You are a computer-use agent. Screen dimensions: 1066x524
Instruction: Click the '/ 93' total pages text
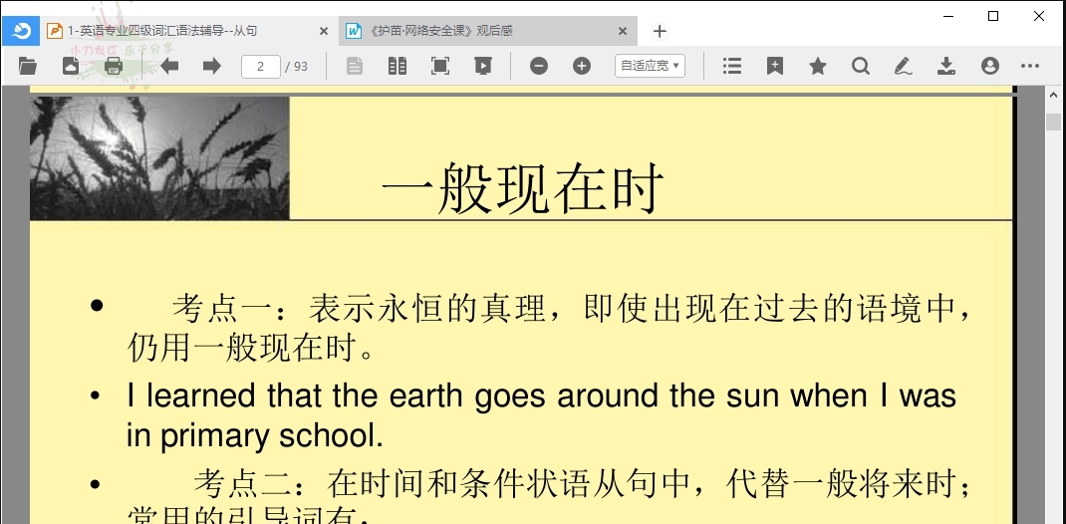point(297,66)
